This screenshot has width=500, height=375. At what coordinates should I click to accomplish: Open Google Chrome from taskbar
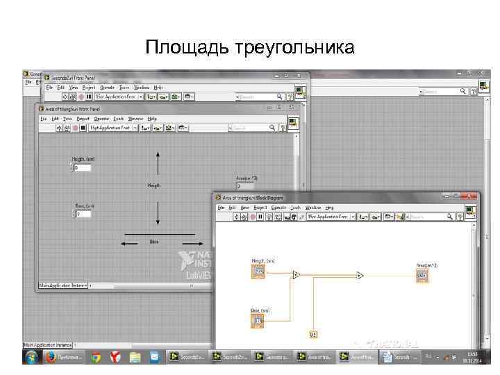pos(96,358)
